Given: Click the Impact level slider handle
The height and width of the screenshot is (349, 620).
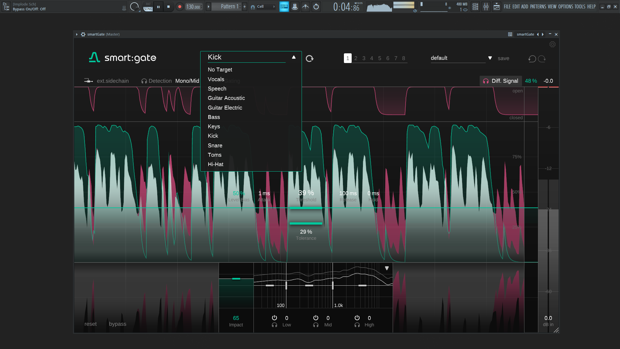Looking at the screenshot, I should (236, 279).
